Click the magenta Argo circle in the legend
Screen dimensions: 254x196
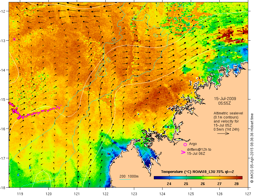(x=185, y=144)
